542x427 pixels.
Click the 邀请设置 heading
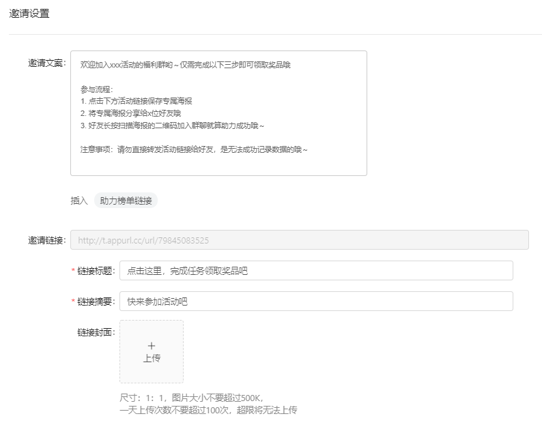[29, 14]
